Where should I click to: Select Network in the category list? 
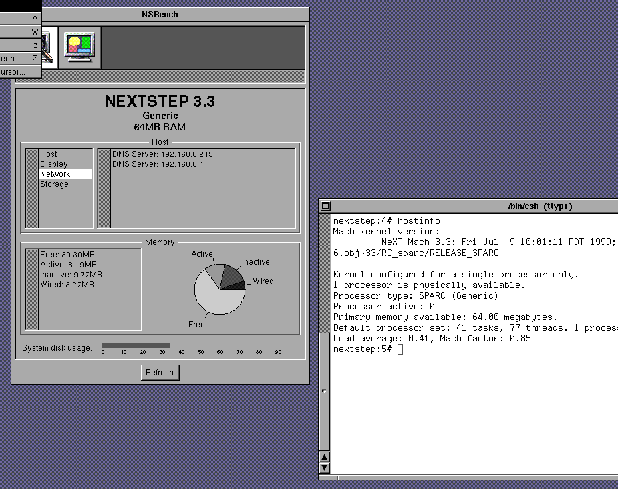(x=55, y=174)
